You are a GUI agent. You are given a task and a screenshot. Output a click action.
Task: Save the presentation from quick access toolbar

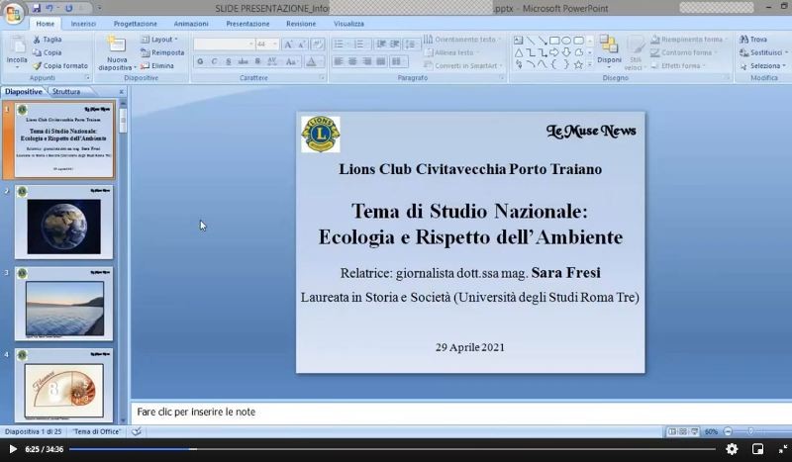point(37,8)
